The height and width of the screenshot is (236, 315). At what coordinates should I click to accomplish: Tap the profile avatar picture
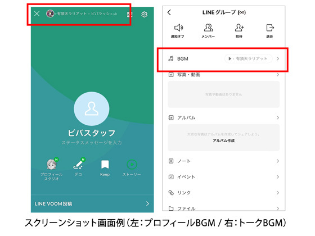pyautogui.click(x=92, y=109)
